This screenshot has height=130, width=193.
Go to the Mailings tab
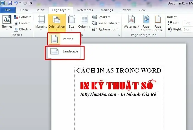coord(107,10)
